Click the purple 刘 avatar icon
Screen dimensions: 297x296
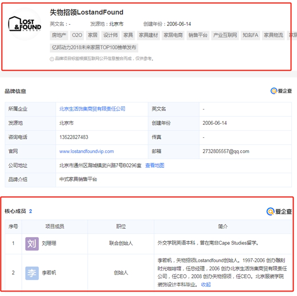click(x=32, y=244)
